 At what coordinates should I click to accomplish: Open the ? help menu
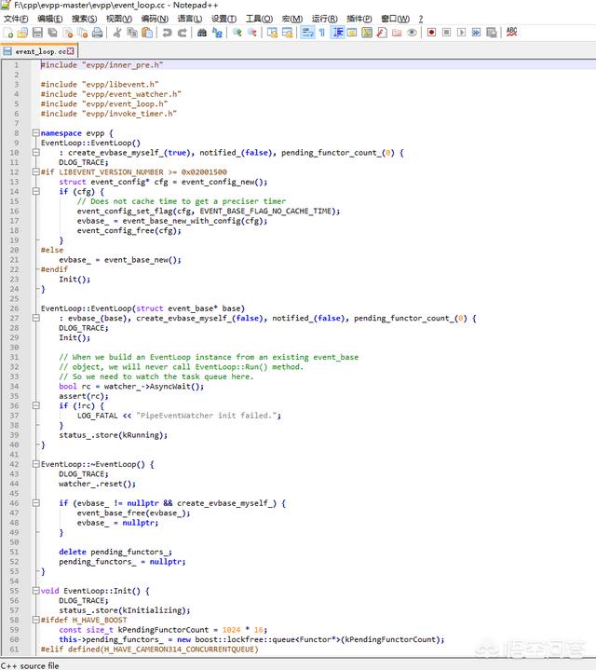tap(421, 19)
